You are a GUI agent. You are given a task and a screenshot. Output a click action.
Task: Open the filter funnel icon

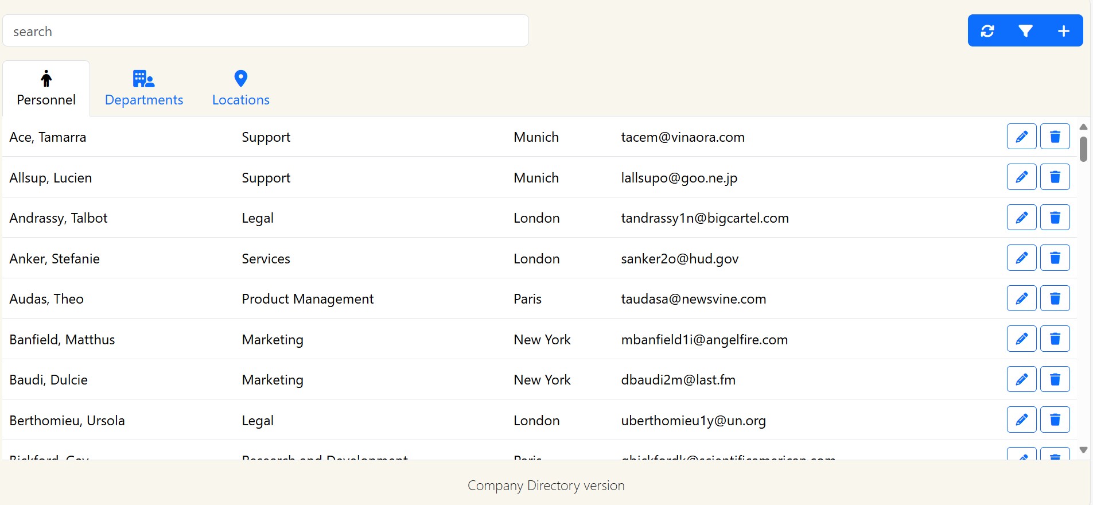(x=1025, y=31)
